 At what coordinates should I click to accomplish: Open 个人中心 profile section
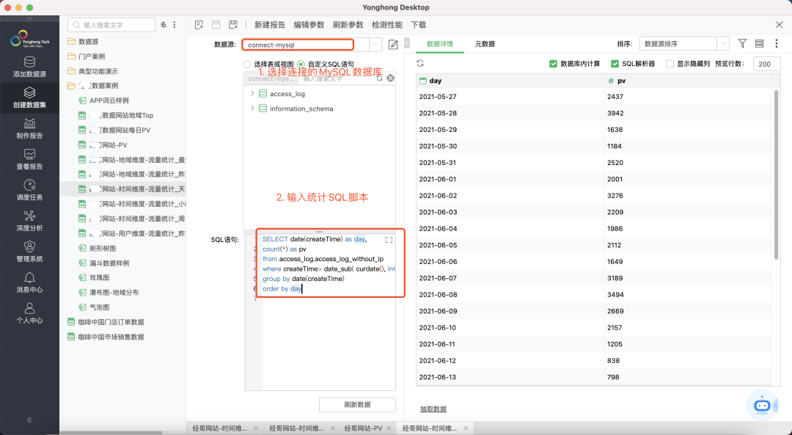29,313
